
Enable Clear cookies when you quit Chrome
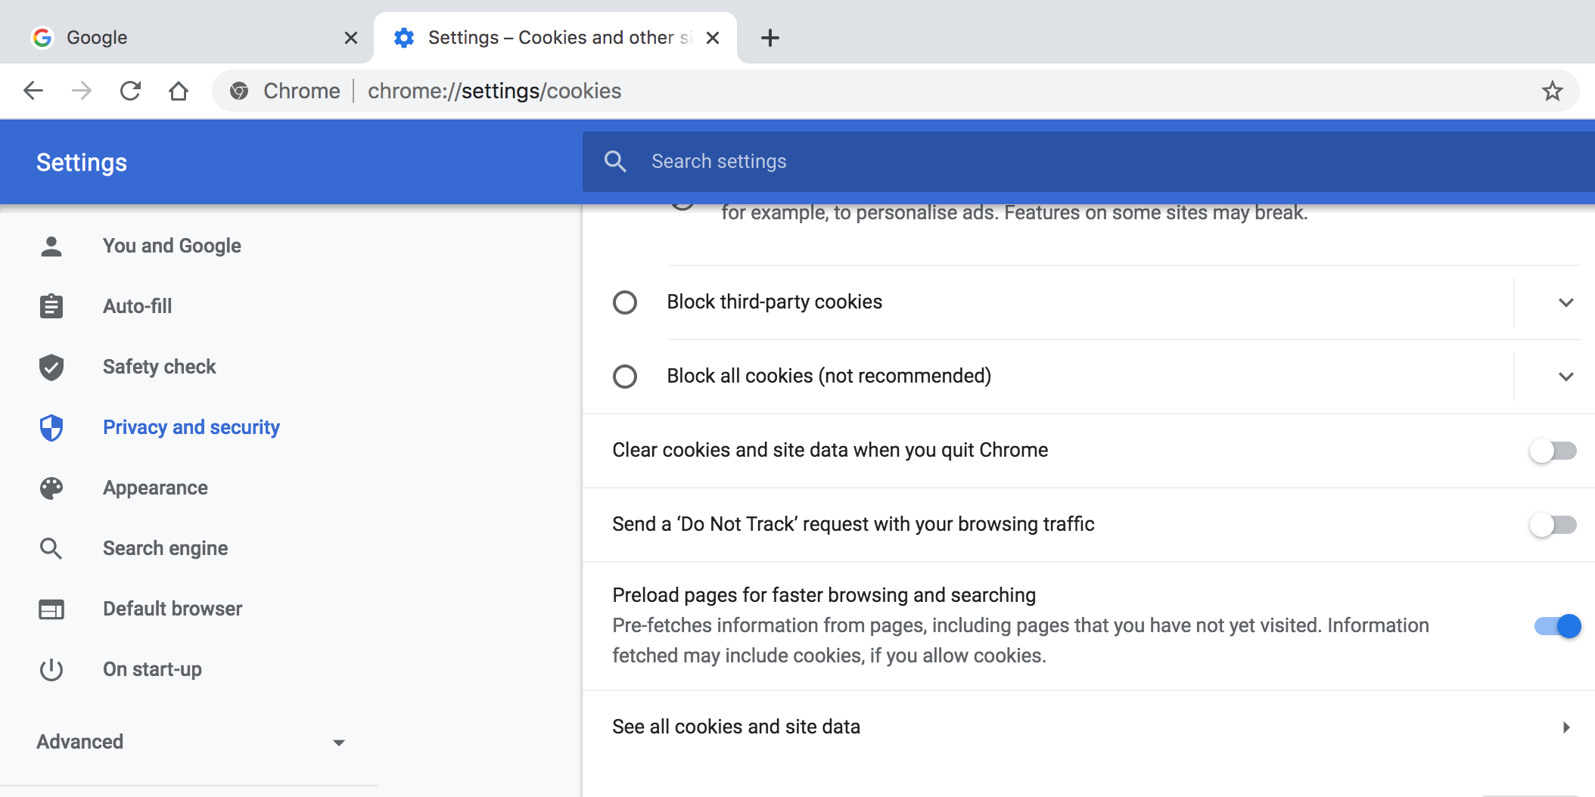click(x=1554, y=451)
